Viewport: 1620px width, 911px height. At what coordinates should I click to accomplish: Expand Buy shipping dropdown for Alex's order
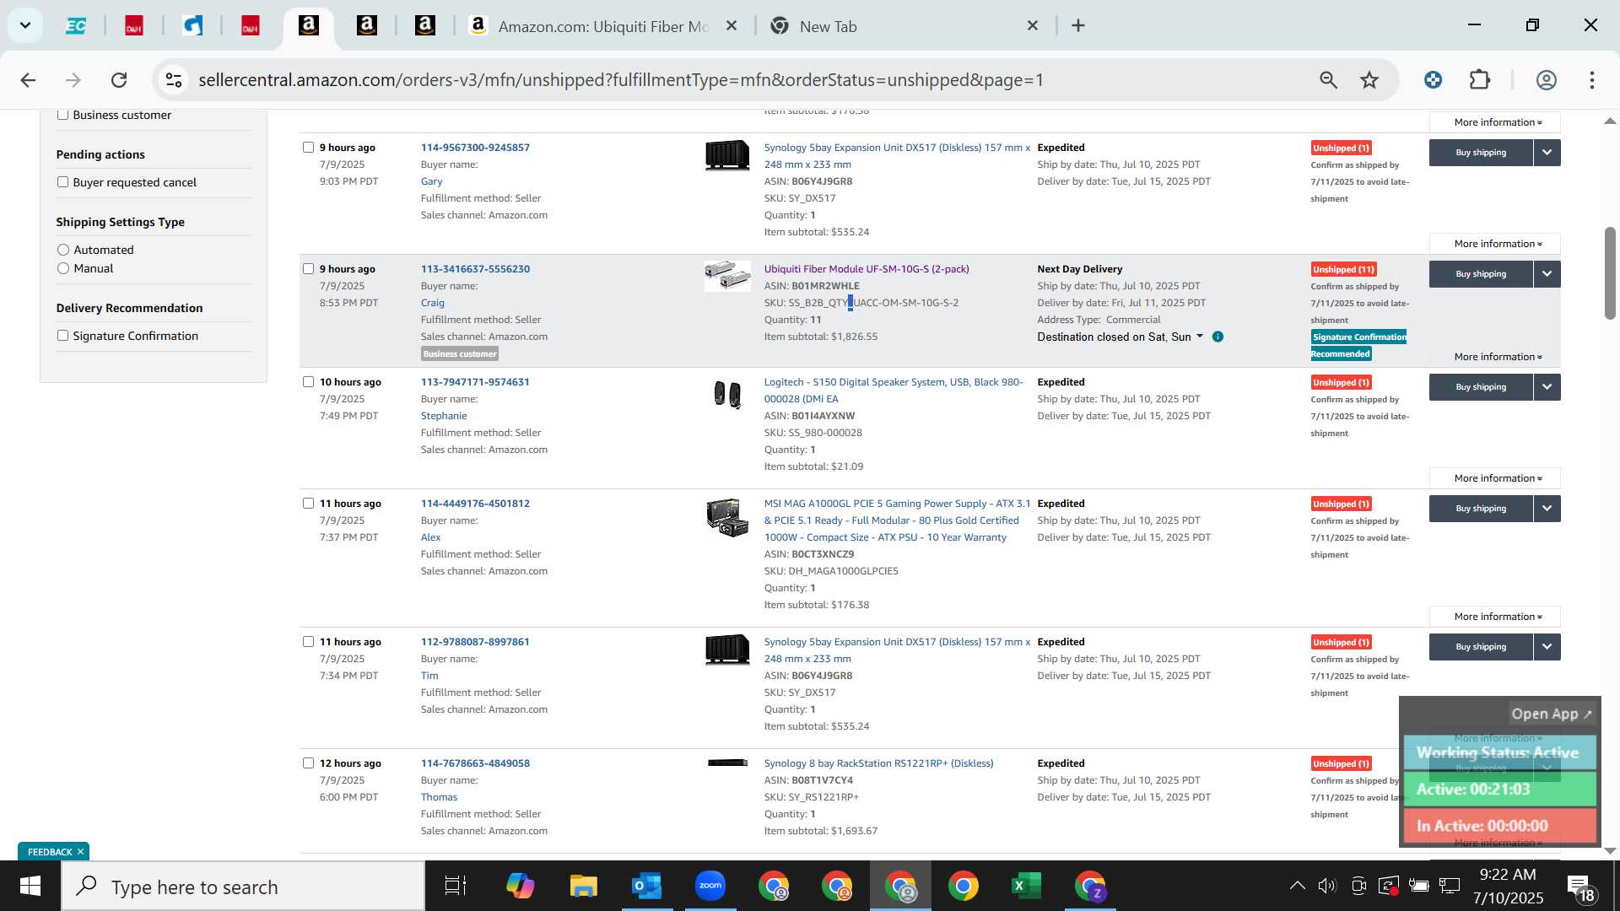1547,509
